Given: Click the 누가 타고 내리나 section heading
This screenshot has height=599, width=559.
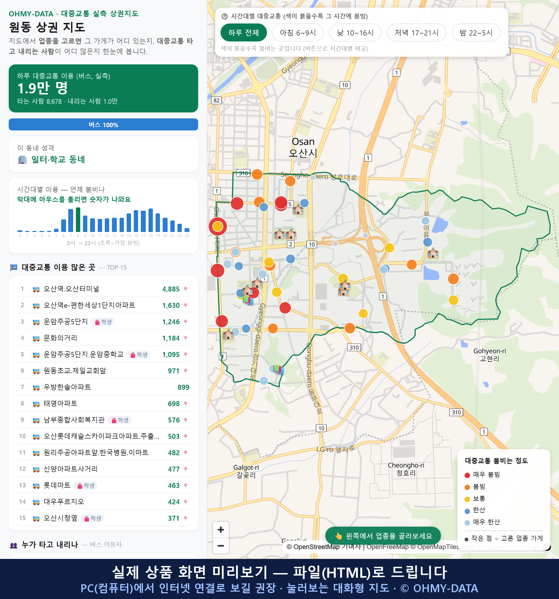Looking at the screenshot, I should coord(50,544).
